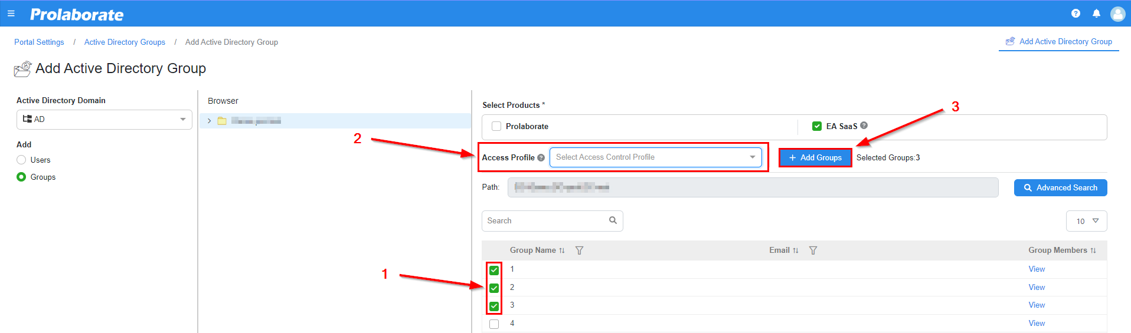This screenshot has width=1131, height=333.
Task: Click the Prolaborate logo
Action: (77, 15)
